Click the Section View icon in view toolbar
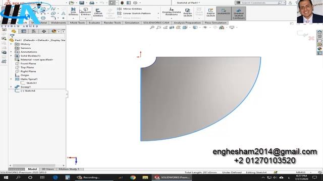 point(172,27)
